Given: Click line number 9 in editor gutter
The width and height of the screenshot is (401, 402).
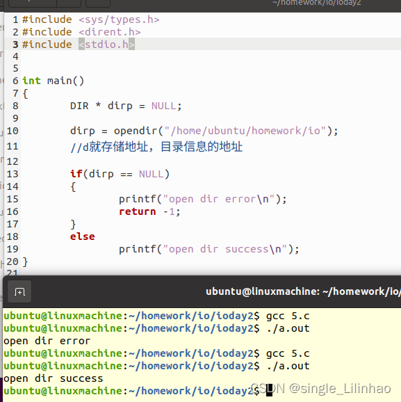Looking at the screenshot, I should click(x=15, y=118).
